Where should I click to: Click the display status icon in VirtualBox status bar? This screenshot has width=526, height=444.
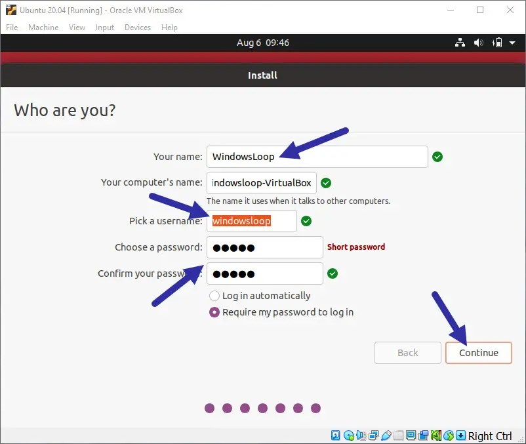411,435
